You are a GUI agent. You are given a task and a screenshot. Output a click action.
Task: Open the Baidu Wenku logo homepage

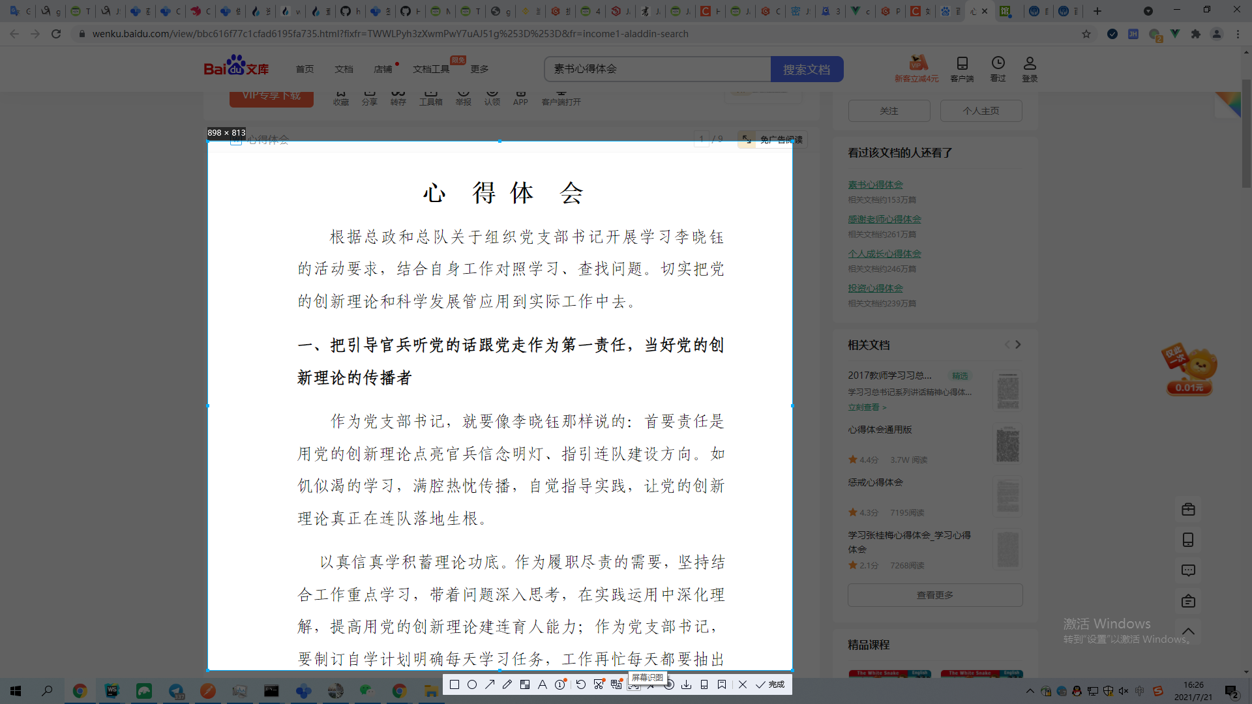[x=236, y=65]
